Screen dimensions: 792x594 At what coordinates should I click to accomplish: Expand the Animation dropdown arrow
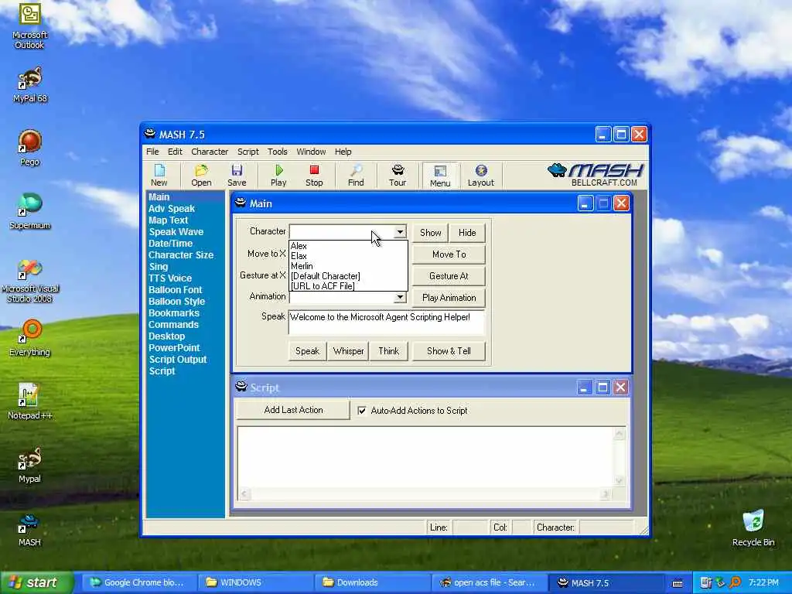point(400,297)
